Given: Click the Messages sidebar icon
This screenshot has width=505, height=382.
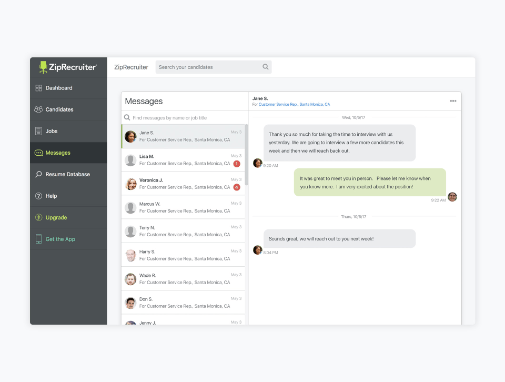Looking at the screenshot, I should point(38,153).
